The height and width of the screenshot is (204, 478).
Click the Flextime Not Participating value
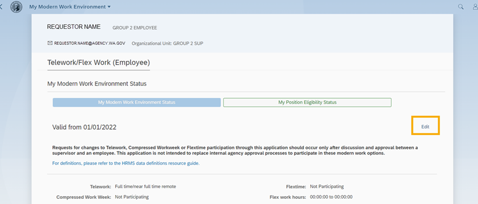(x=327, y=186)
